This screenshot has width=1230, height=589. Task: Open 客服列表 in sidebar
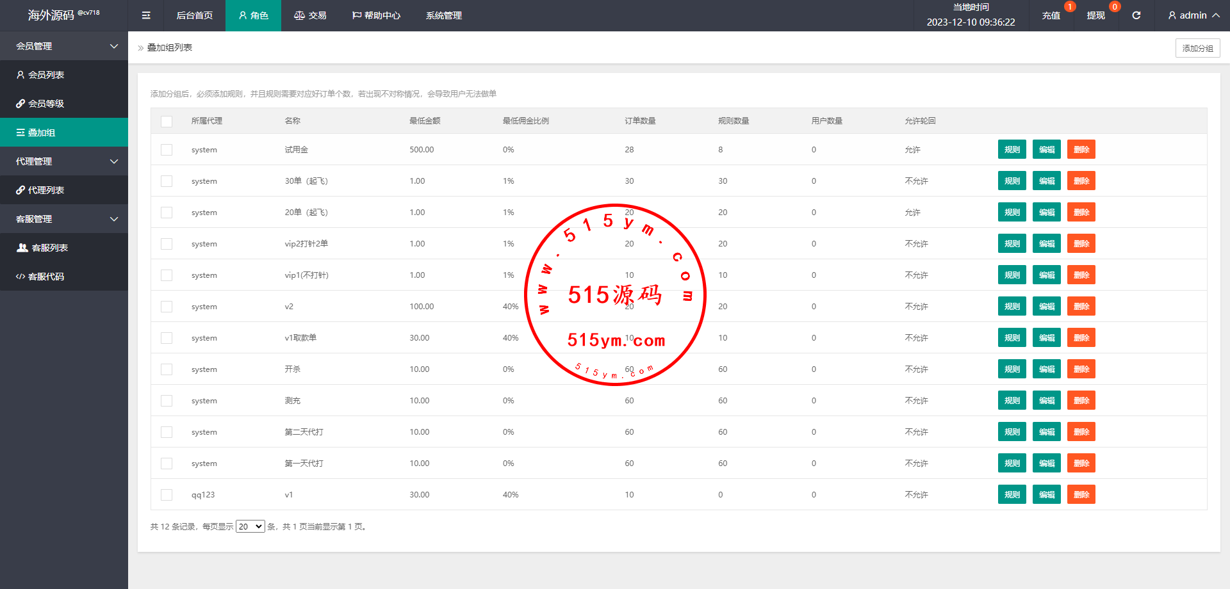tap(49, 248)
